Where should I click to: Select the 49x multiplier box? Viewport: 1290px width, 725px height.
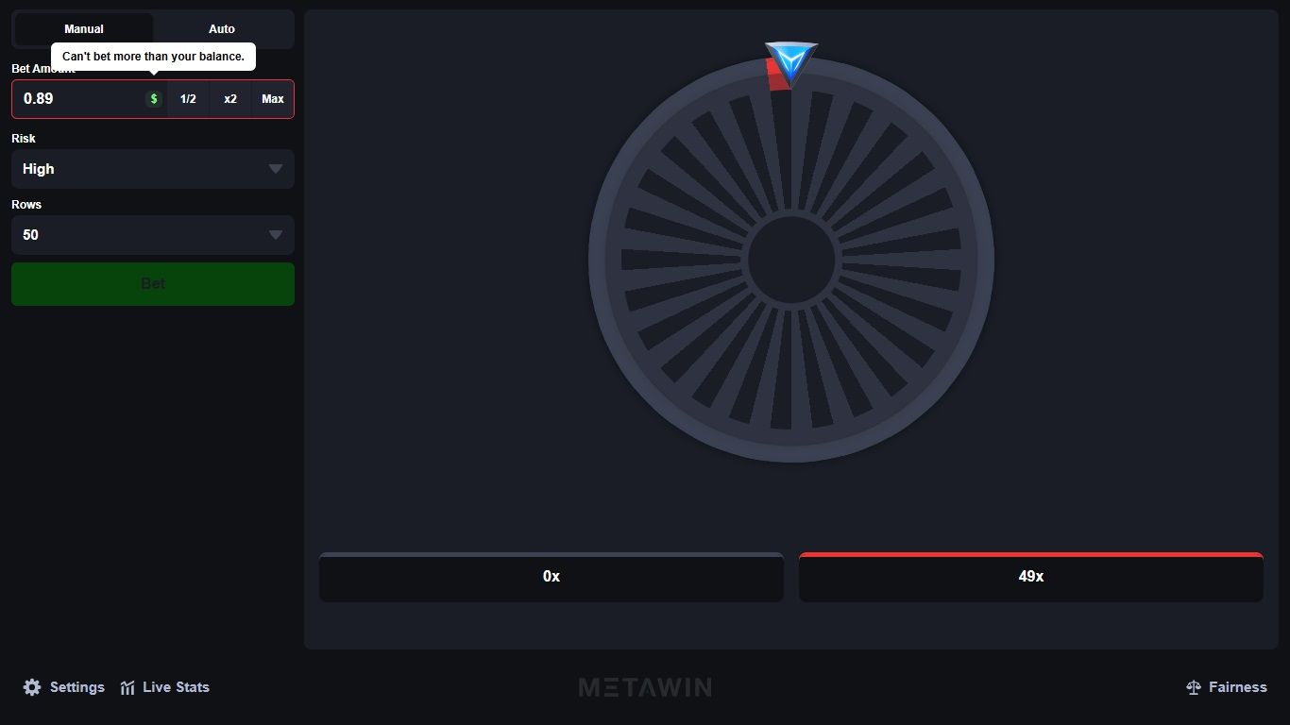point(1031,577)
